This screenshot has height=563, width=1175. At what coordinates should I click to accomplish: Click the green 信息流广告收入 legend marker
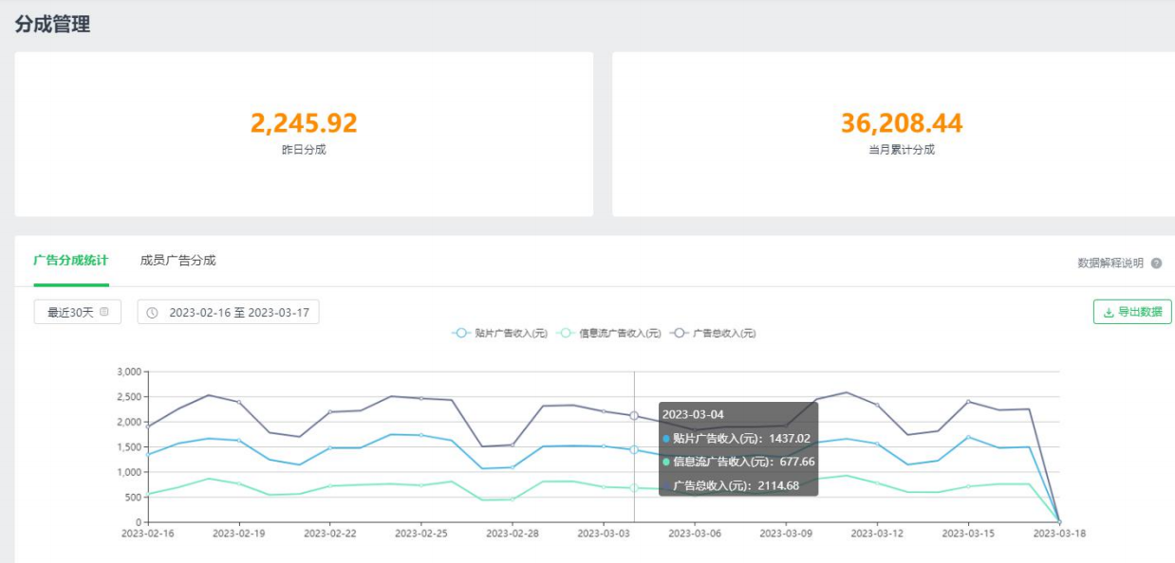(566, 334)
